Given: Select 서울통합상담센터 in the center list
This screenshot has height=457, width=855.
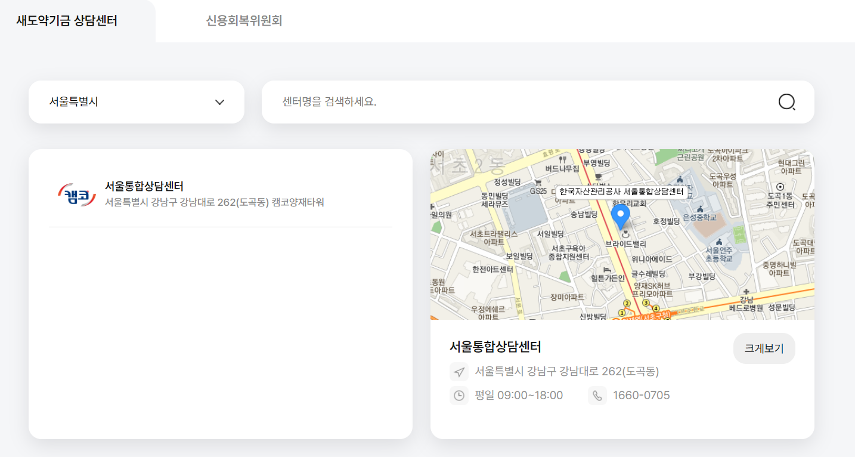Looking at the screenshot, I should 144,186.
